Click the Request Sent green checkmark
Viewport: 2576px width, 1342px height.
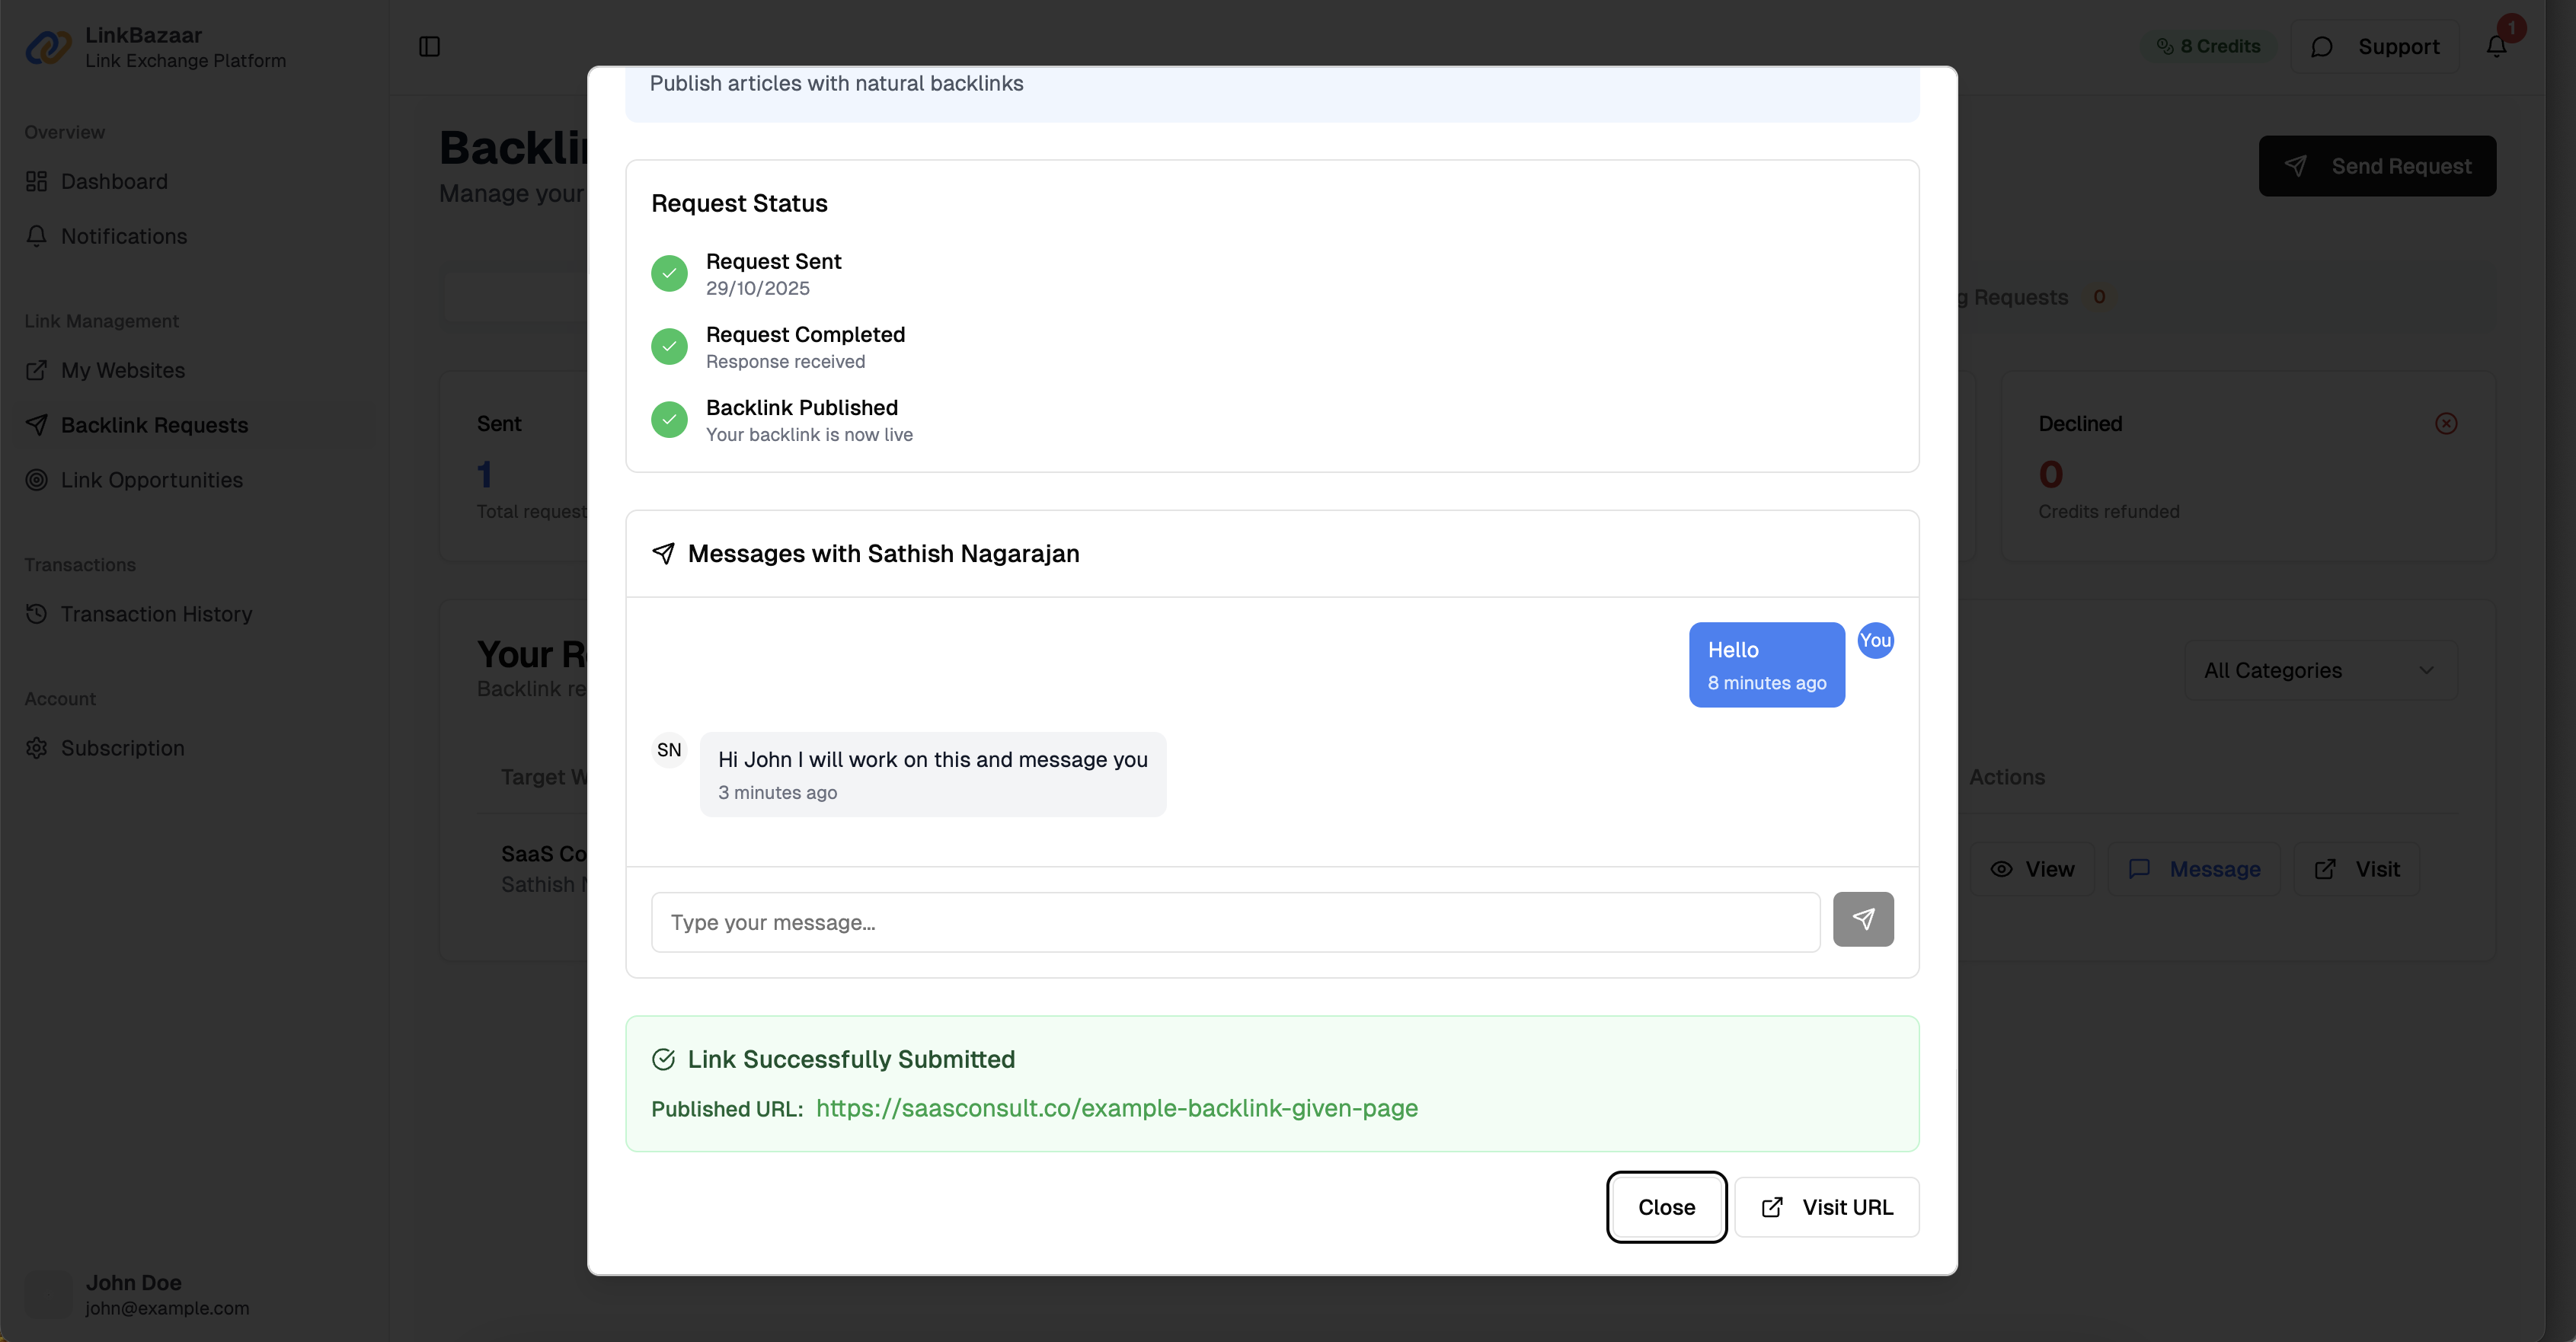669,273
